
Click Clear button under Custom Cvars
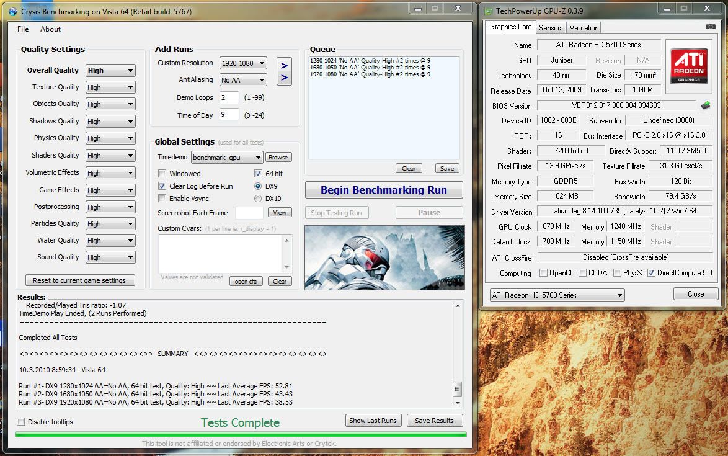click(280, 282)
